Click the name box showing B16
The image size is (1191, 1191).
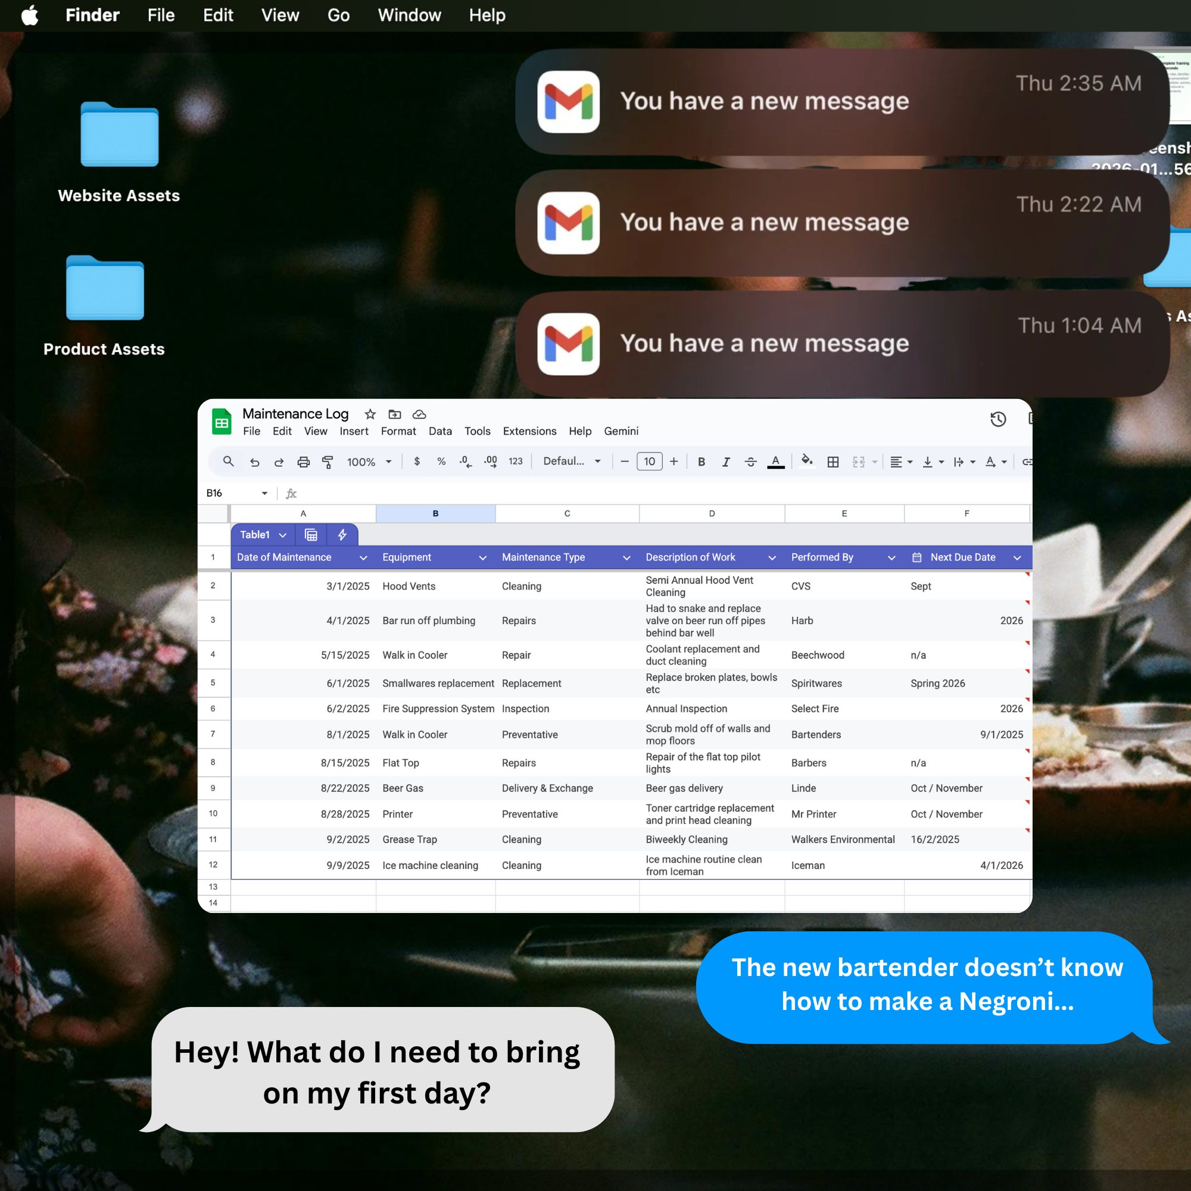tap(238, 493)
